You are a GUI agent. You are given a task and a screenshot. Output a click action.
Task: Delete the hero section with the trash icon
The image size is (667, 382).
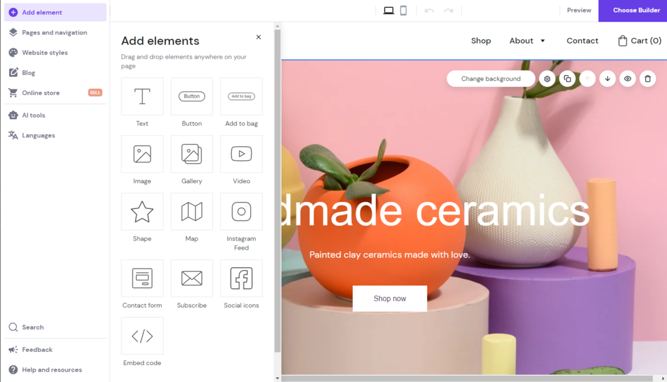(x=647, y=78)
